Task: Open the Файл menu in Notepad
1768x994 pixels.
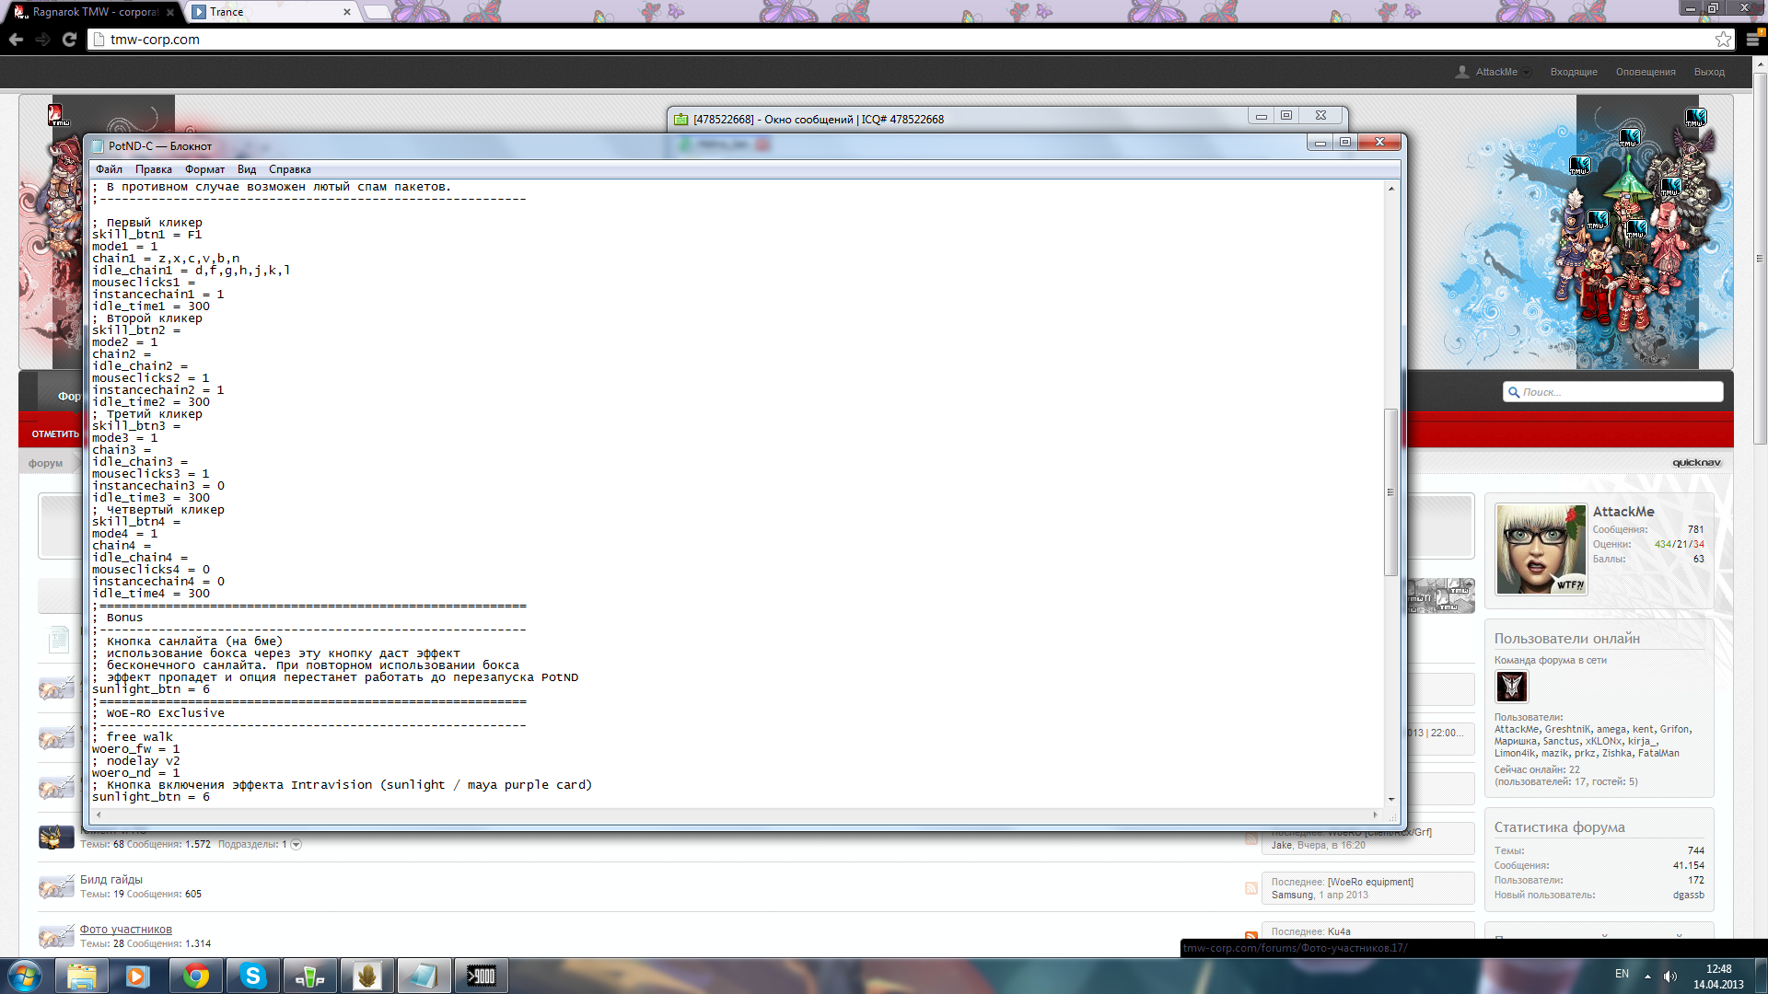Action: coord(109,169)
